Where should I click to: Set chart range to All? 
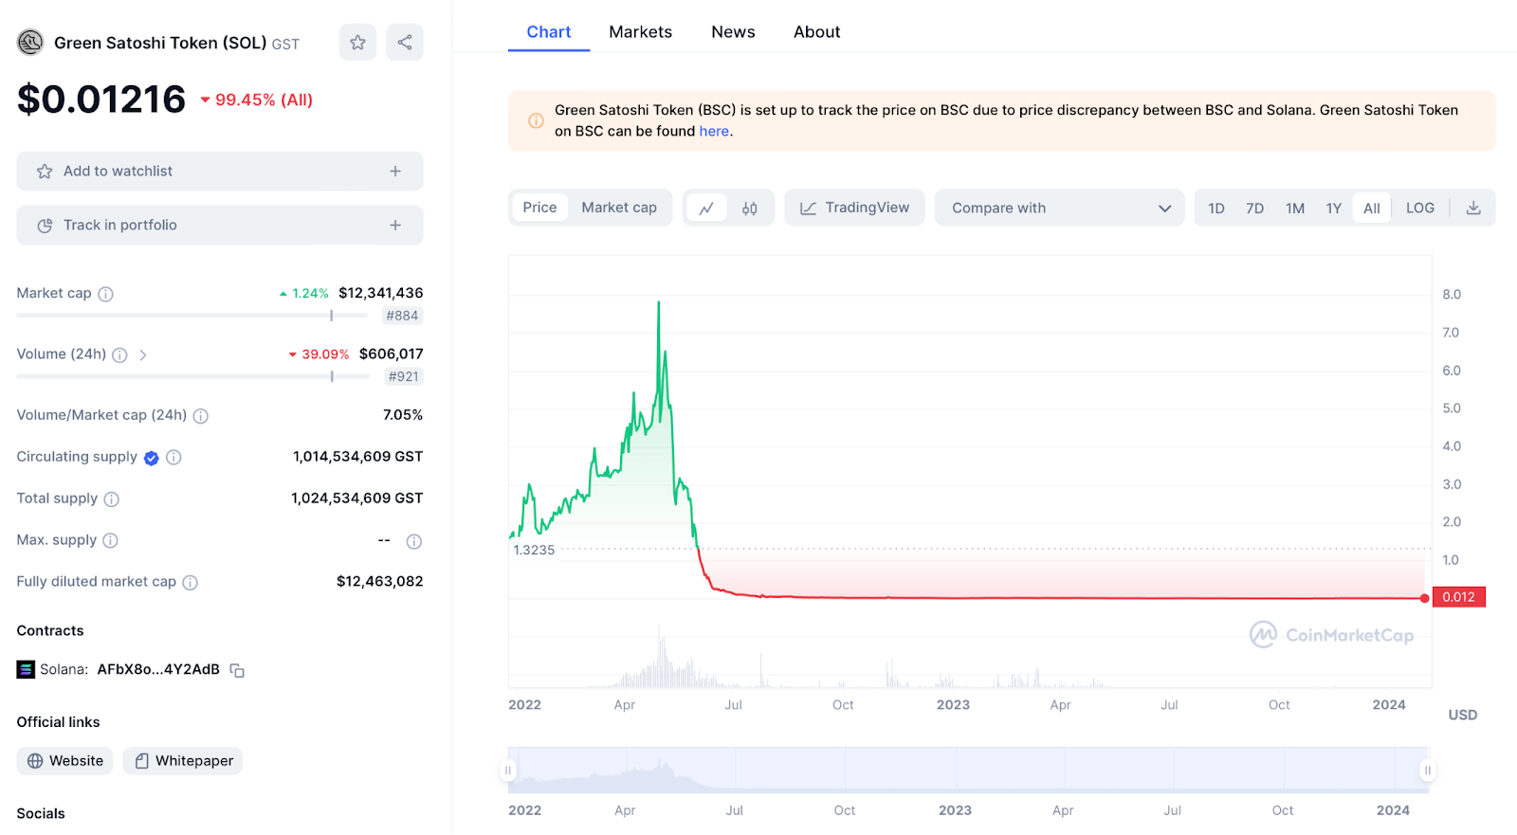[1372, 208]
